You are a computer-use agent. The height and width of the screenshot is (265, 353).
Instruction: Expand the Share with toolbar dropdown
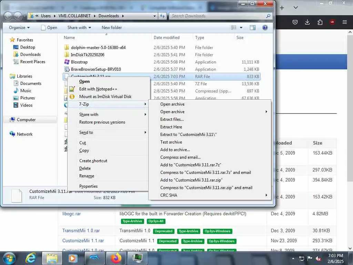[79, 28]
